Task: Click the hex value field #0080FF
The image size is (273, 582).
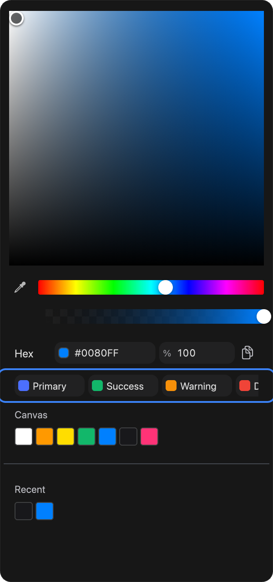Action: [x=105, y=353]
